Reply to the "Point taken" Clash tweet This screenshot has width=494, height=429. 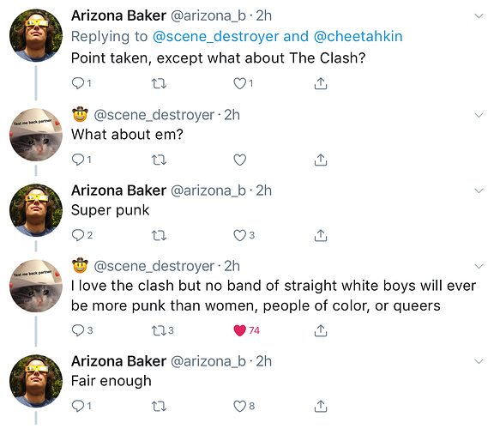tap(78, 83)
